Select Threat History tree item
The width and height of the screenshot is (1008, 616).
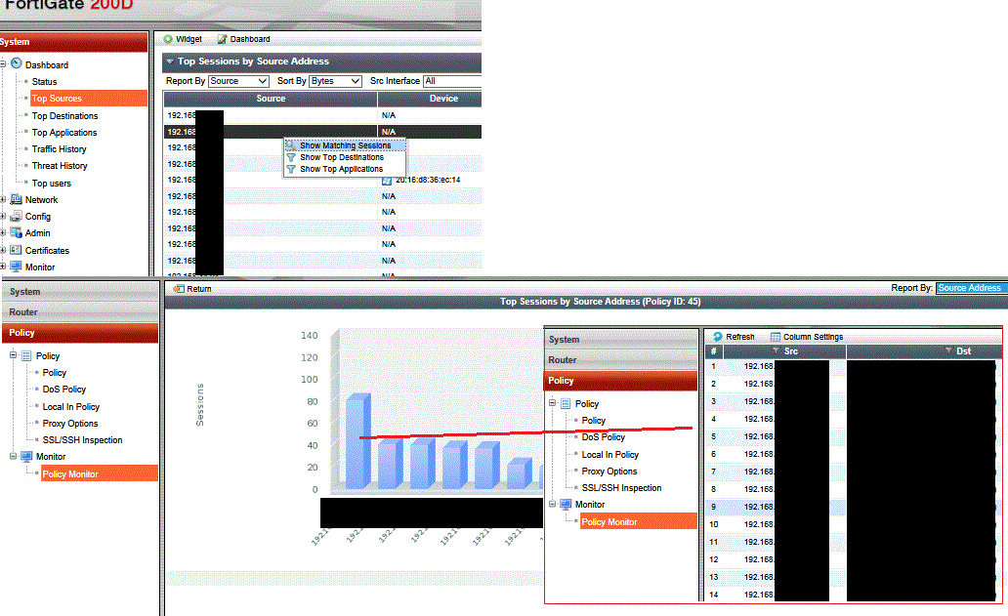(60, 166)
